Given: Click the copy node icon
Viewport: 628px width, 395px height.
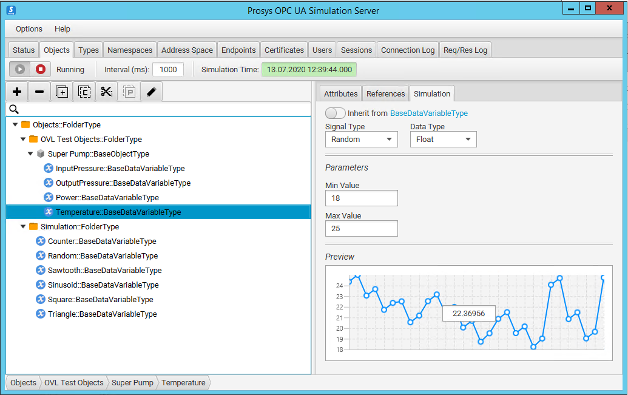Looking at the screenshot, I should coord(84,92).
